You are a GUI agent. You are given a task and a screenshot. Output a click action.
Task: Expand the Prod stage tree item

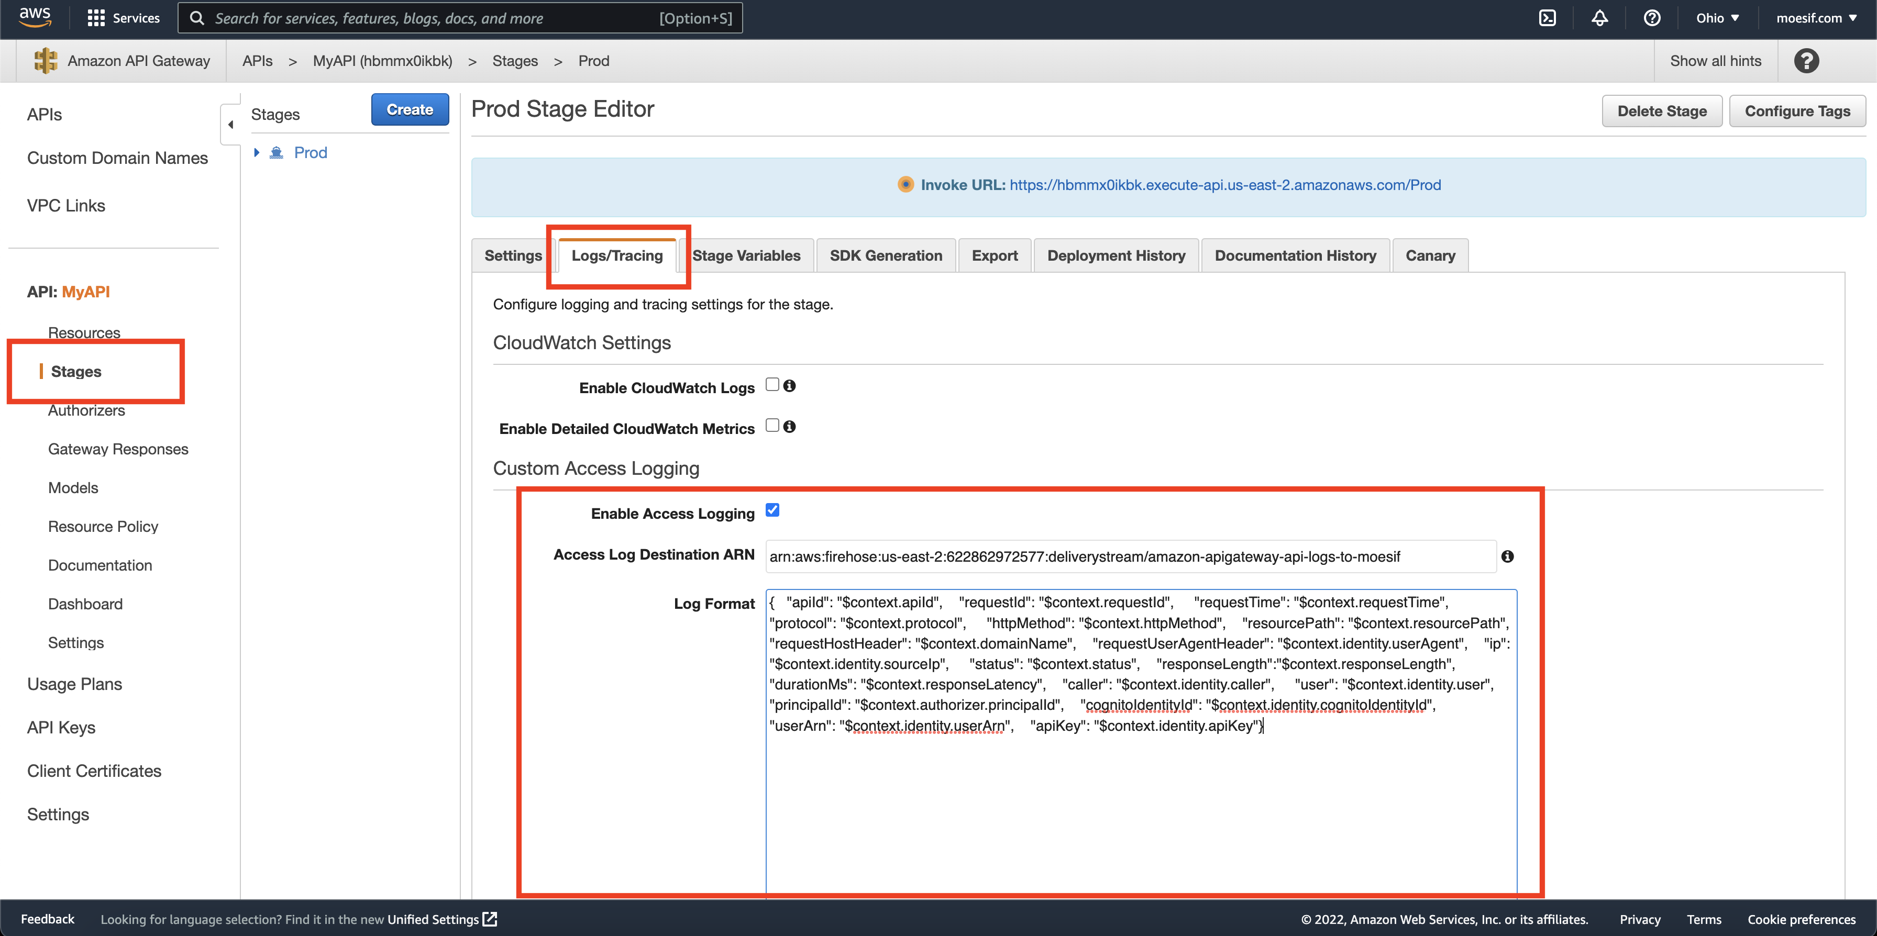tap(257, 152)
